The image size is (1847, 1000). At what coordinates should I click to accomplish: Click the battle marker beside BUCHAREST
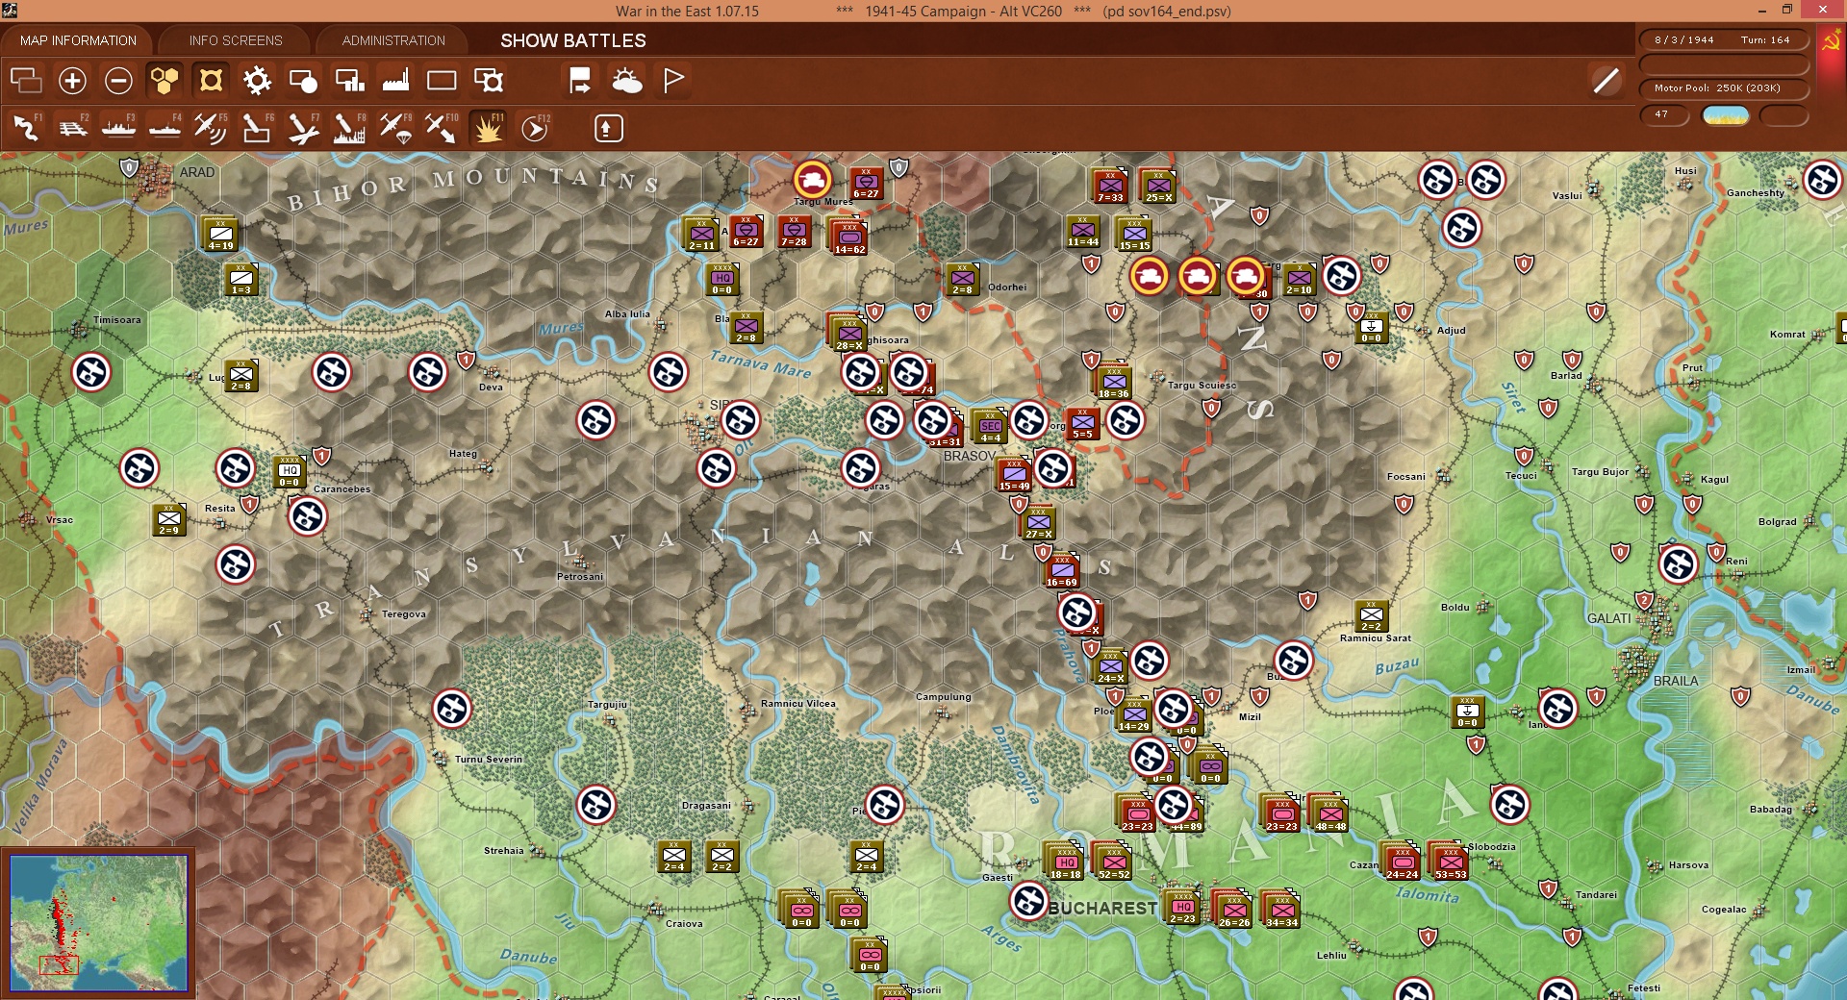(1028, 901)
